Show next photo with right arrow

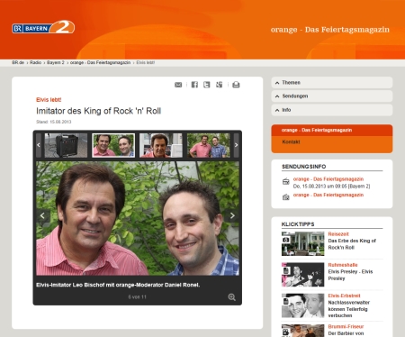click(232, 215)
